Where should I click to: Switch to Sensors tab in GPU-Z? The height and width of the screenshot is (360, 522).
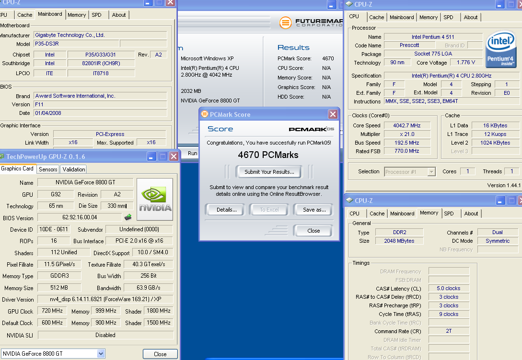tap(48, 169)
